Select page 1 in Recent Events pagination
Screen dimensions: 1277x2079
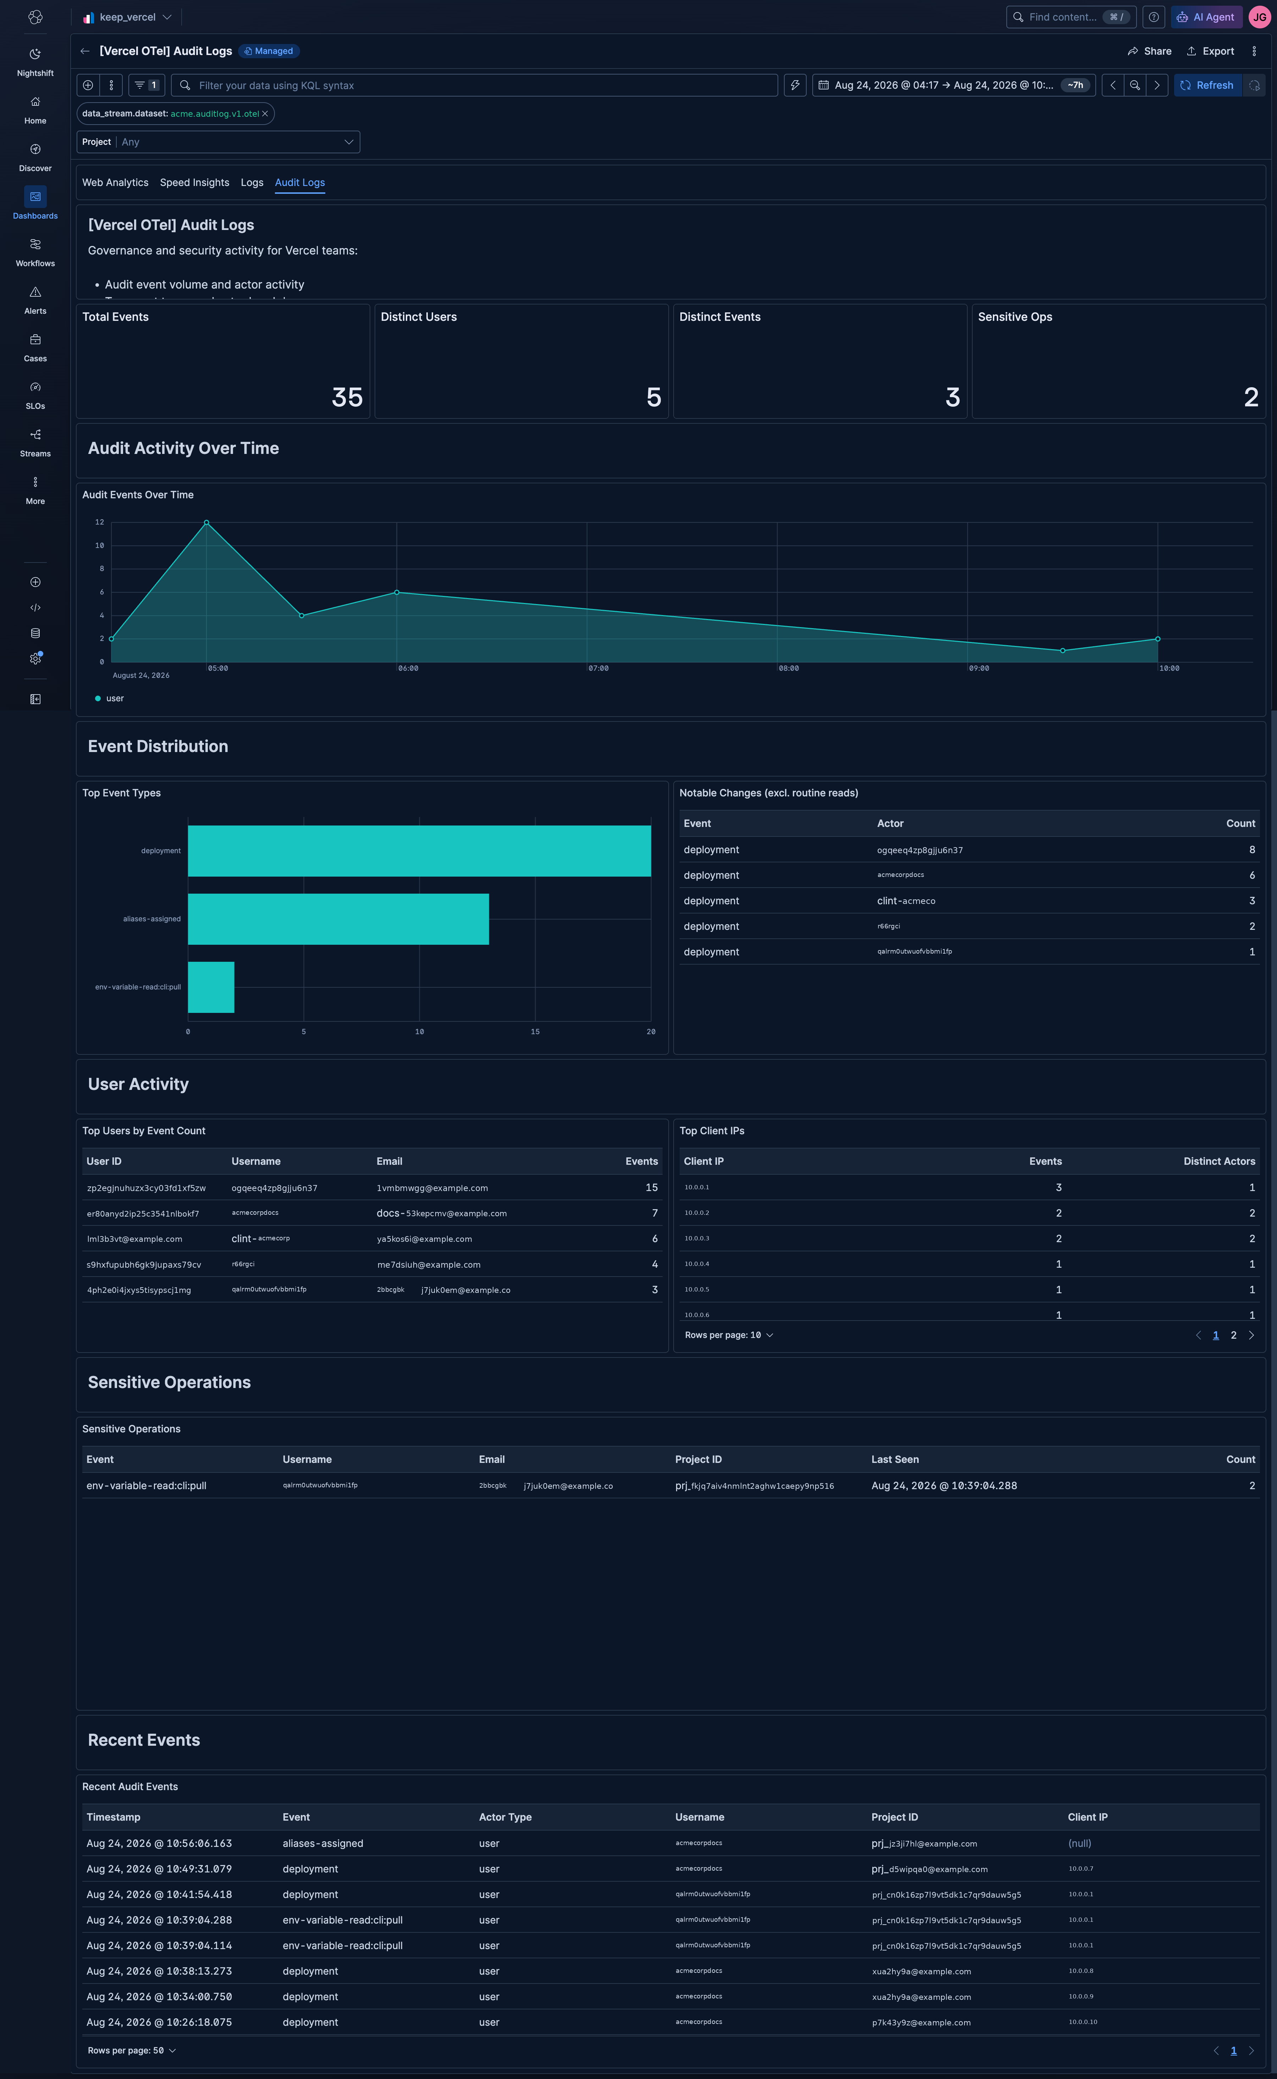(1233, 2050)
